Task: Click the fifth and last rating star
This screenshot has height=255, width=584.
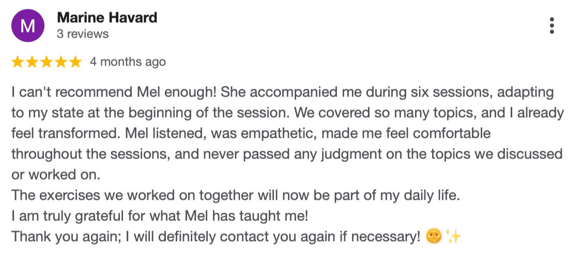Action: click(75, 62)
